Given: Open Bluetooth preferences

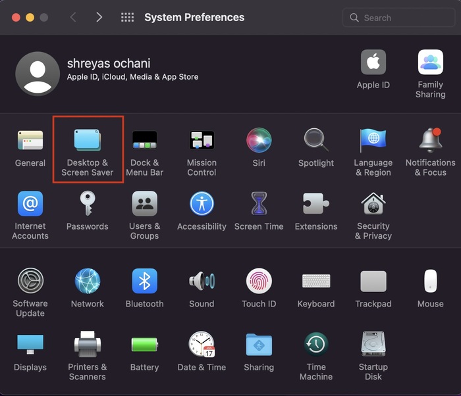Looking at the screenshot, I should pyautogui.click(x=144, y=281).
